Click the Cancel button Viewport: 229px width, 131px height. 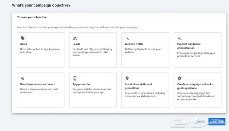point(200,122)
